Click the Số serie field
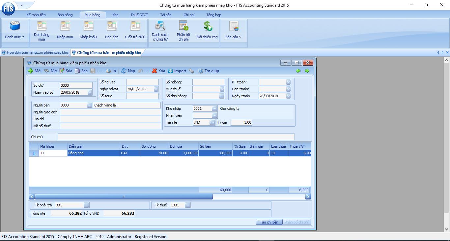This screenshot has width=450, height=241. pos(142,96)
